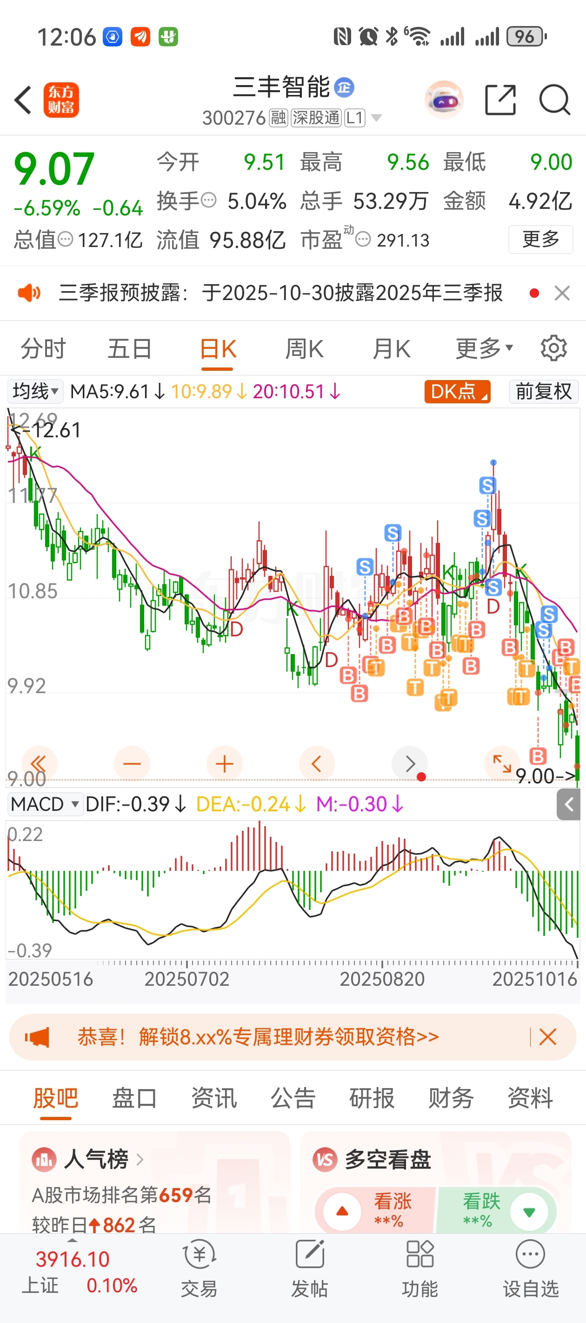586x1323 pixels.
Task: Expand the side panel arrow handle
Action: 568,804
